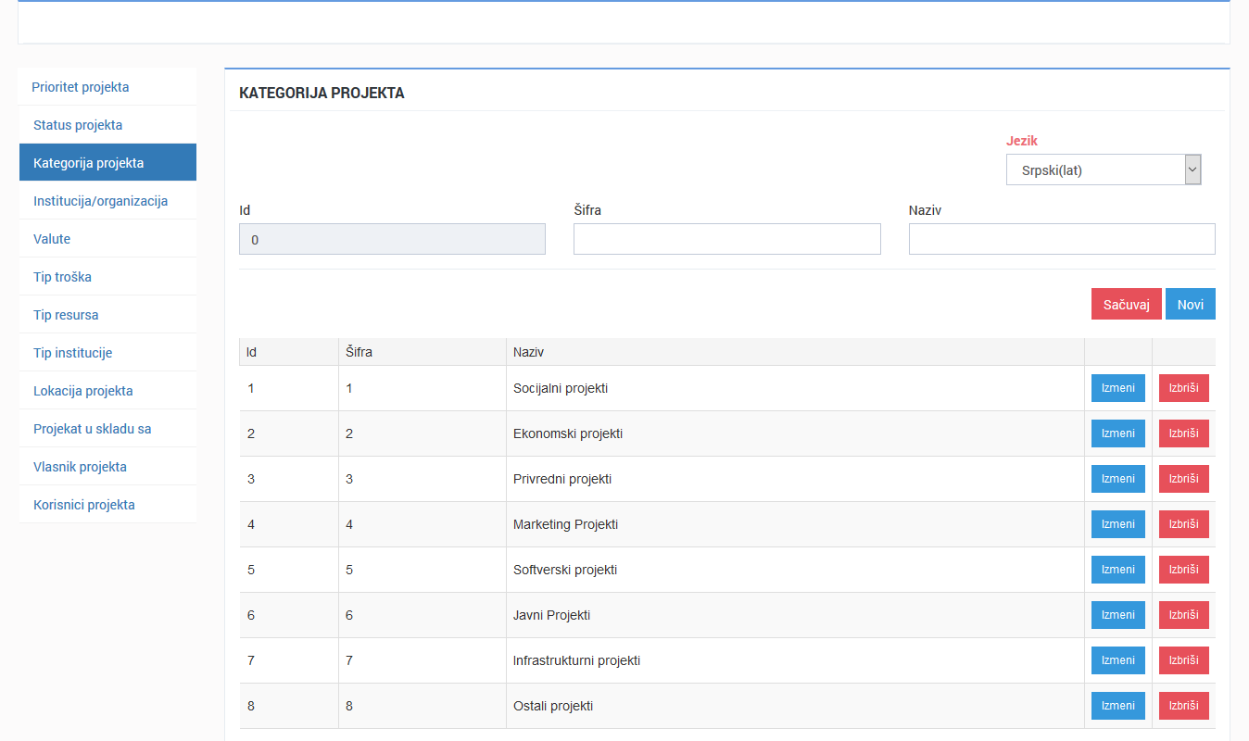The width and height of the screenshot is (1249, 741).
Task: Edit the Infrastrukturni projekti row
Action: 1117,660
